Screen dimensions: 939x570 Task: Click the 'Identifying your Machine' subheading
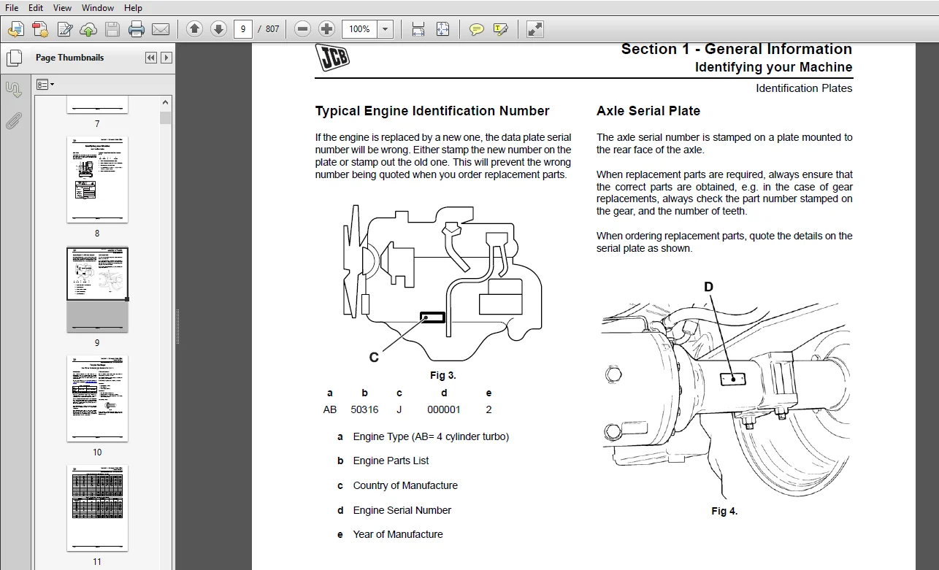(x=774, y=67)
